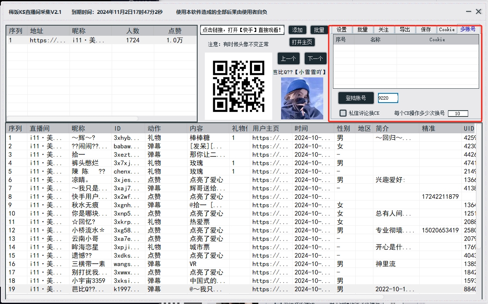Select the 多账号 tab
This screenshot has height=304, width=488.
click(469, 29)
